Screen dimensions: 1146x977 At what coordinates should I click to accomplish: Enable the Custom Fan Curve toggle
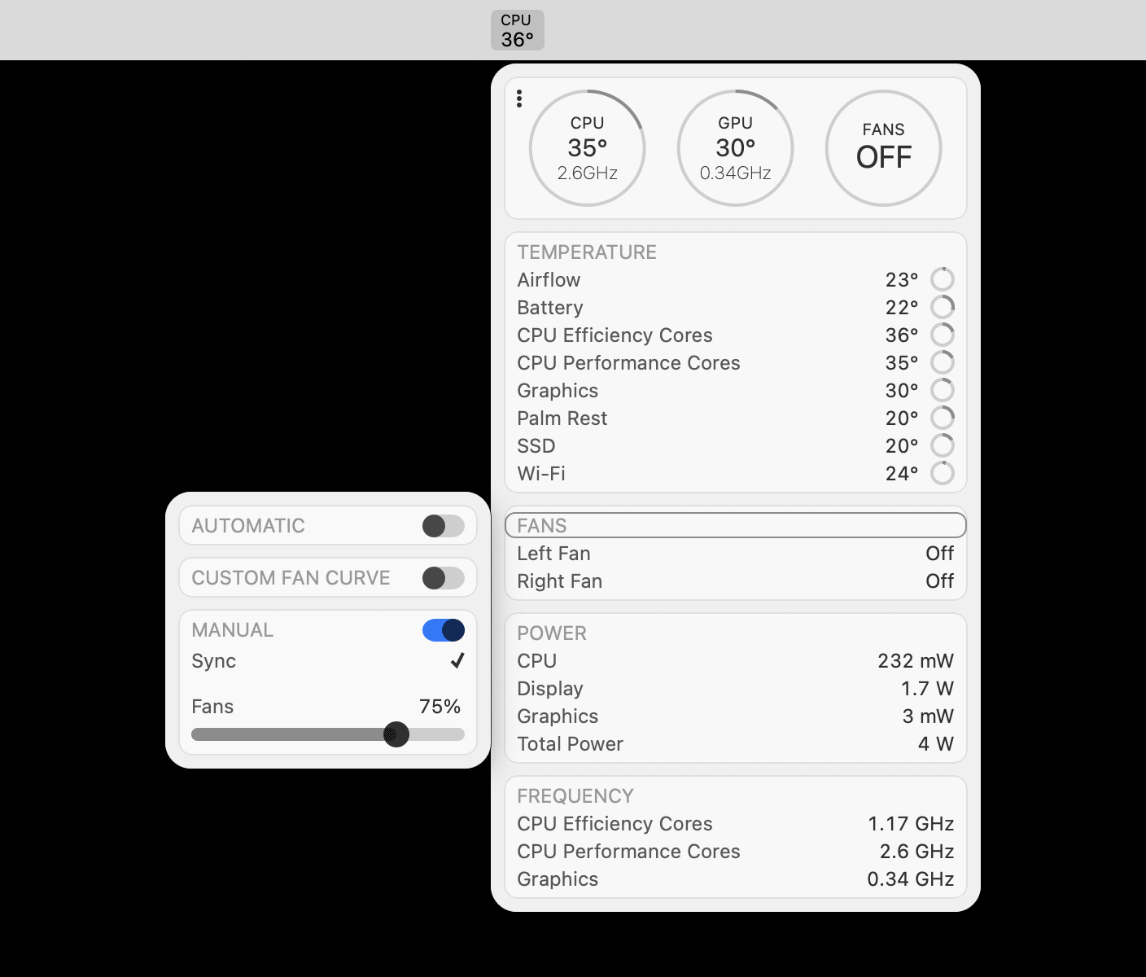444,578
